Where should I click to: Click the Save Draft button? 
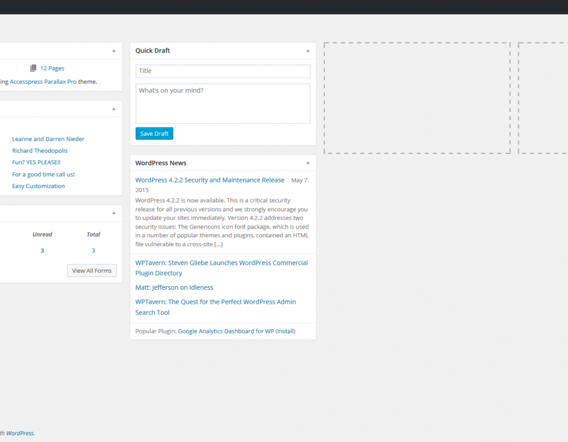point(155,133)
